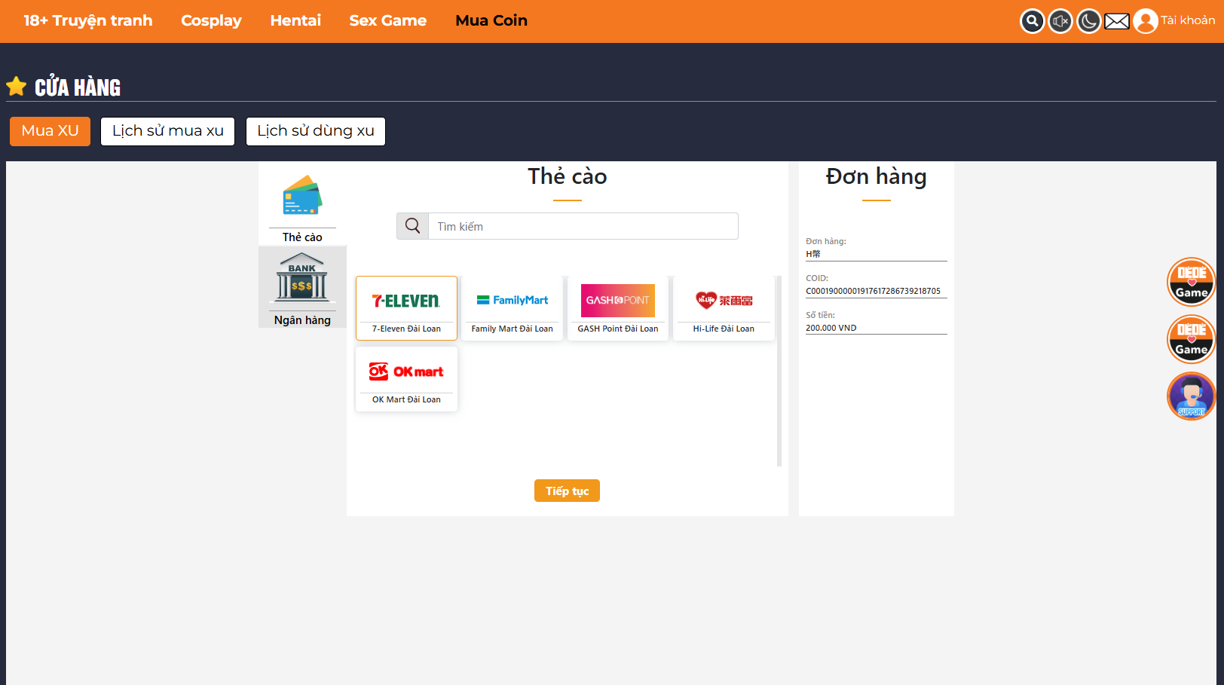Screen dimensions: 1224x685
Task: Switch to Lịch sử mua xu tab
Action: pos(168,131)
